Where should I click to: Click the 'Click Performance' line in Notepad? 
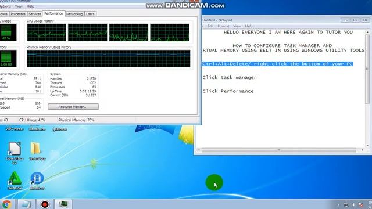point(228,91)
